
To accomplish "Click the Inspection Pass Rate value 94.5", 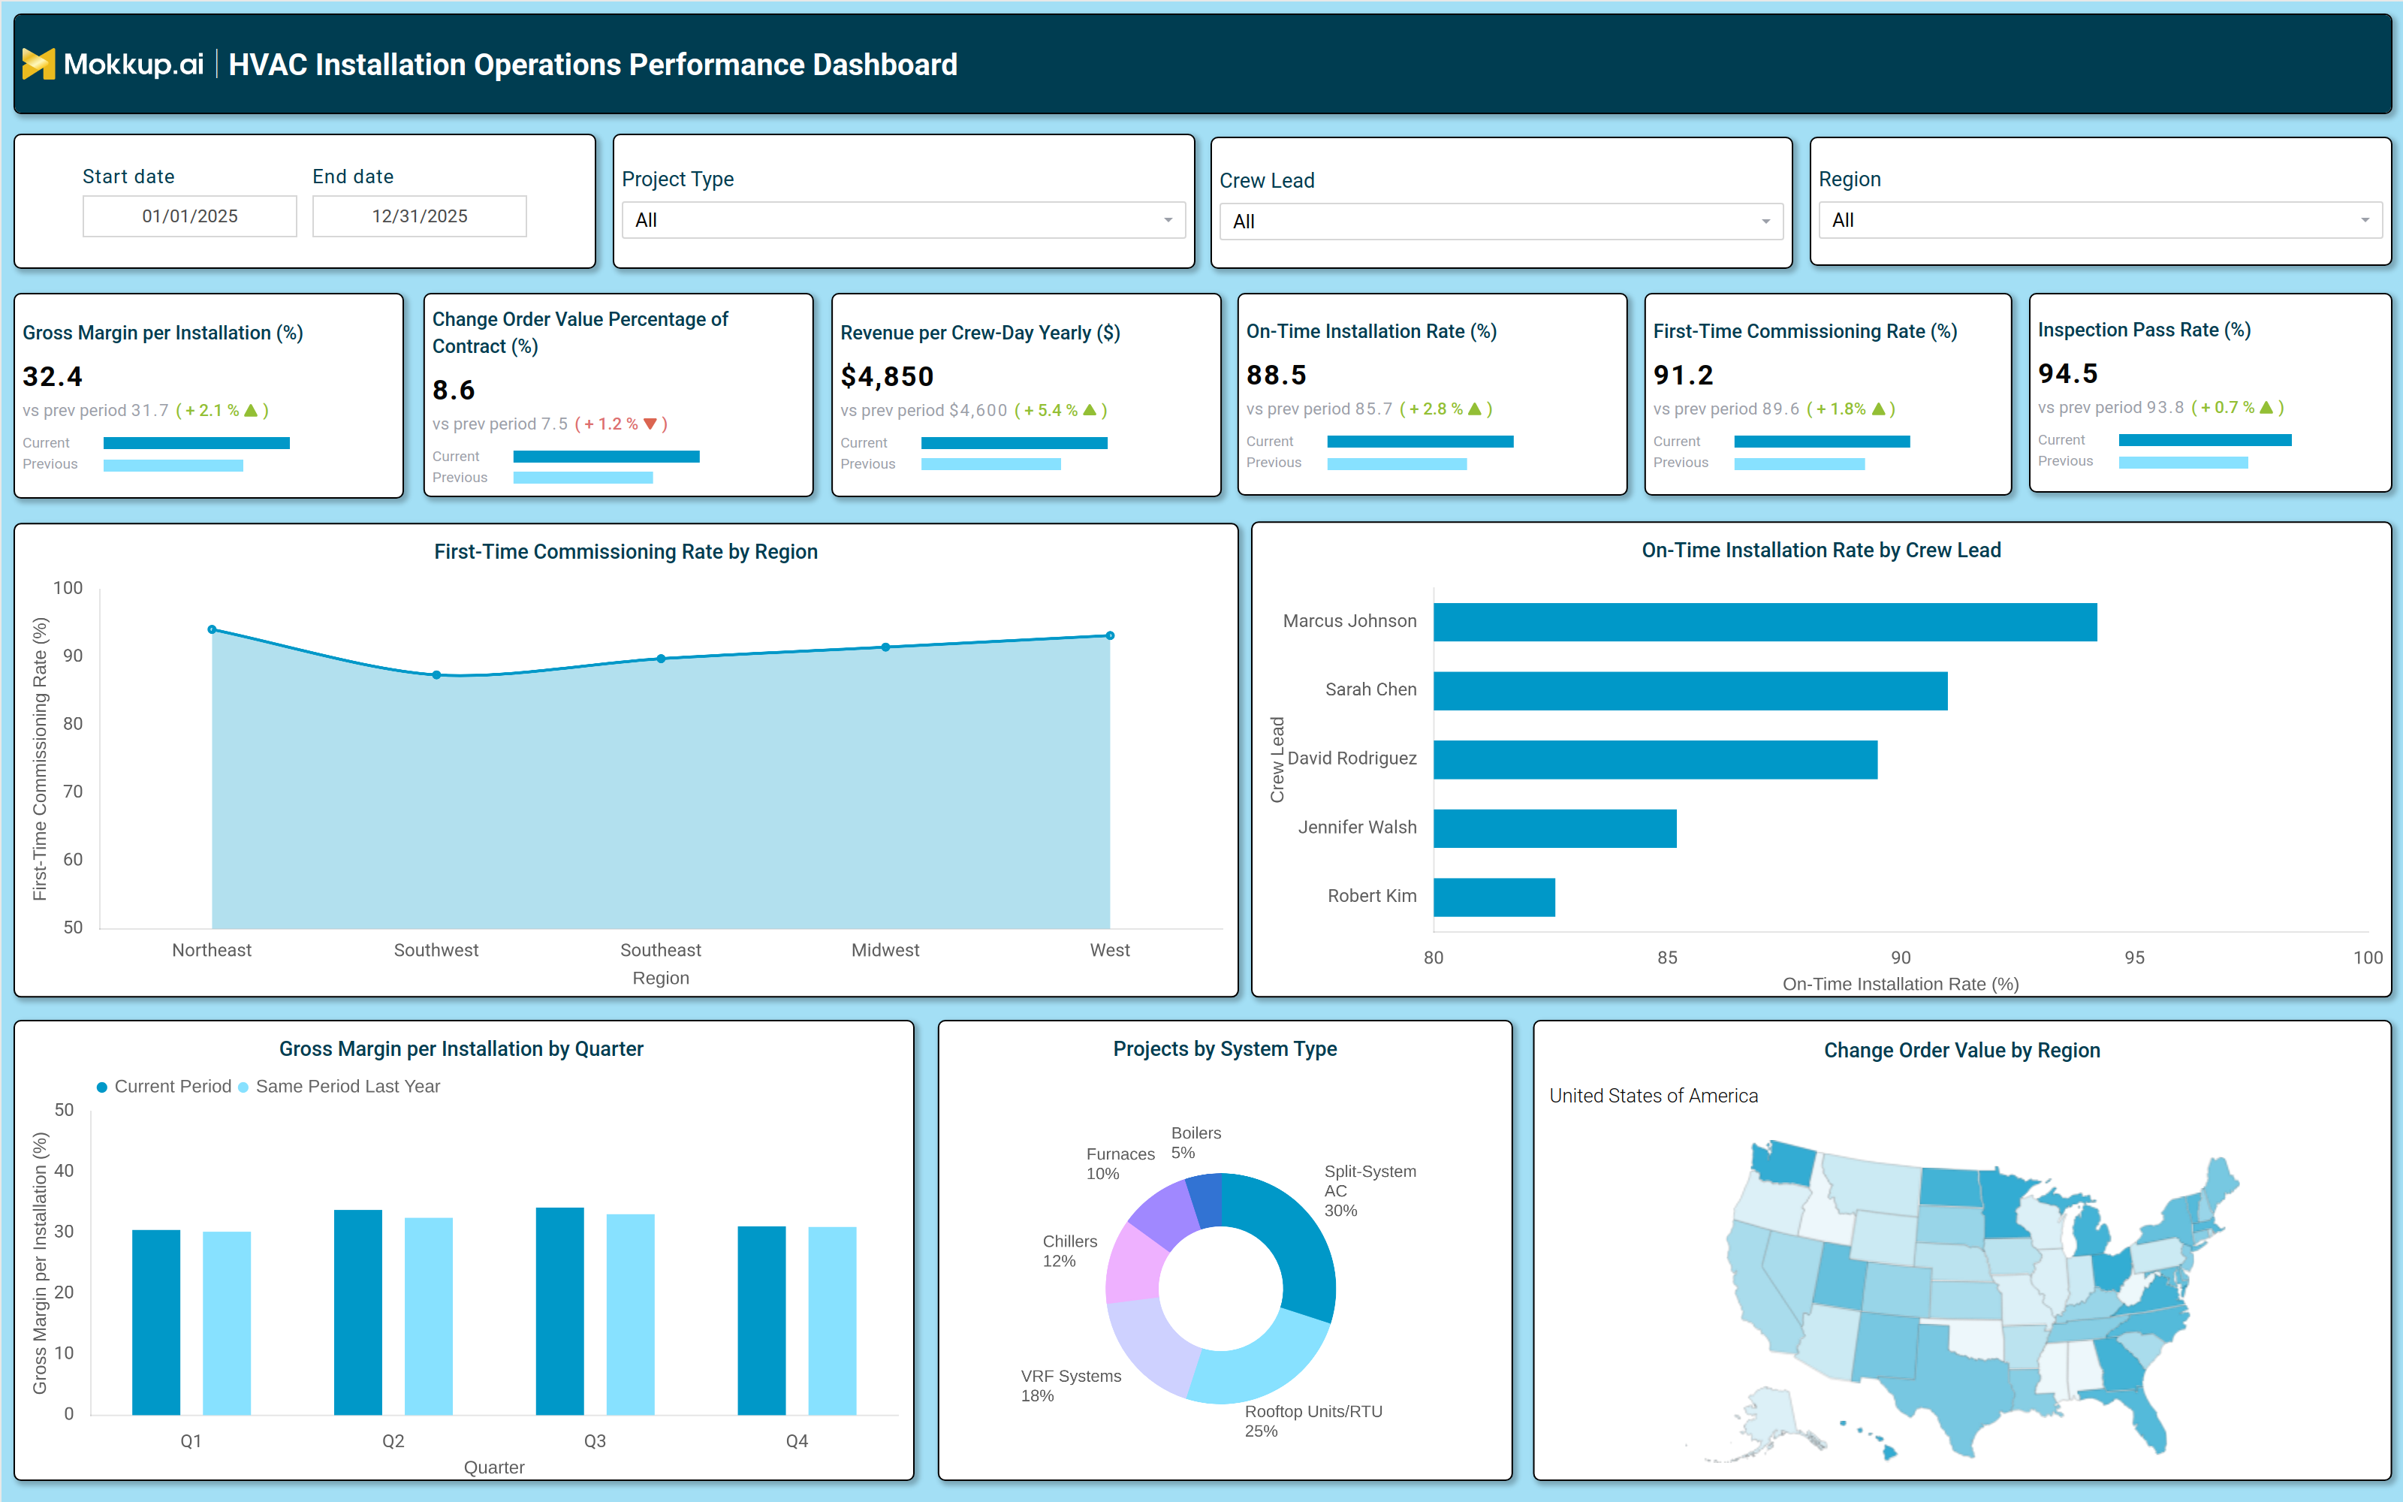I will (x=2068, y=373).
